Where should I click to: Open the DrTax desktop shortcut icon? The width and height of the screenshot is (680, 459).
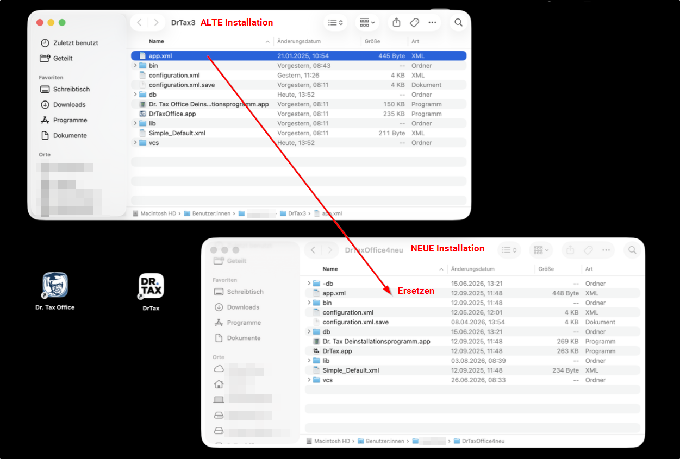coord(151,286)
